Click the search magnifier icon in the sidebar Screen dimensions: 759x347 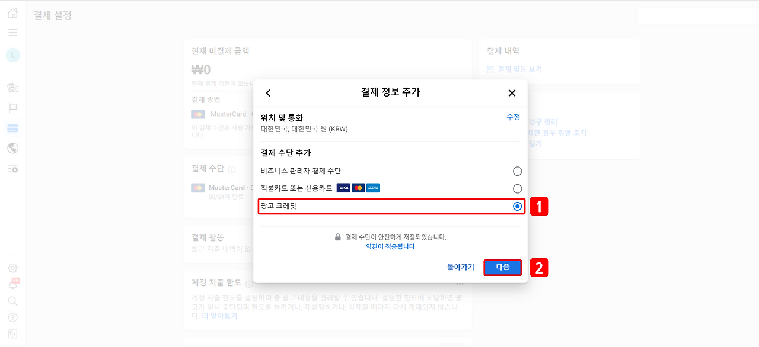(x=12, y=301)
